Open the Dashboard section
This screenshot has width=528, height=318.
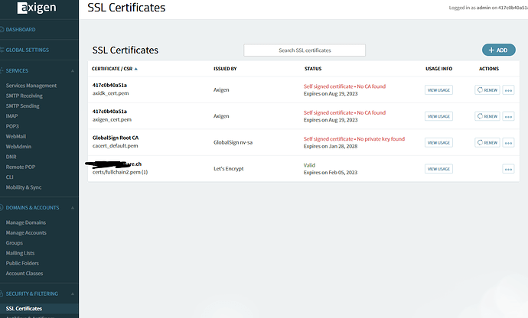coord(21,30)
